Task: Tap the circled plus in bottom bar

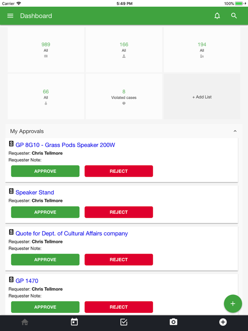Action: coord(223,322)
